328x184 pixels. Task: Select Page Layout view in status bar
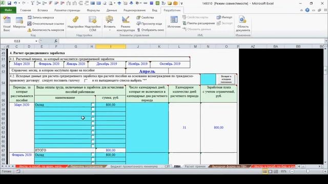[270, 172]
